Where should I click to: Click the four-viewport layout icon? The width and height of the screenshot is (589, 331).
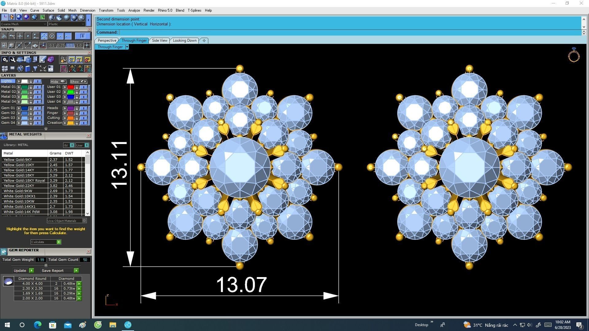coord(5,69)
